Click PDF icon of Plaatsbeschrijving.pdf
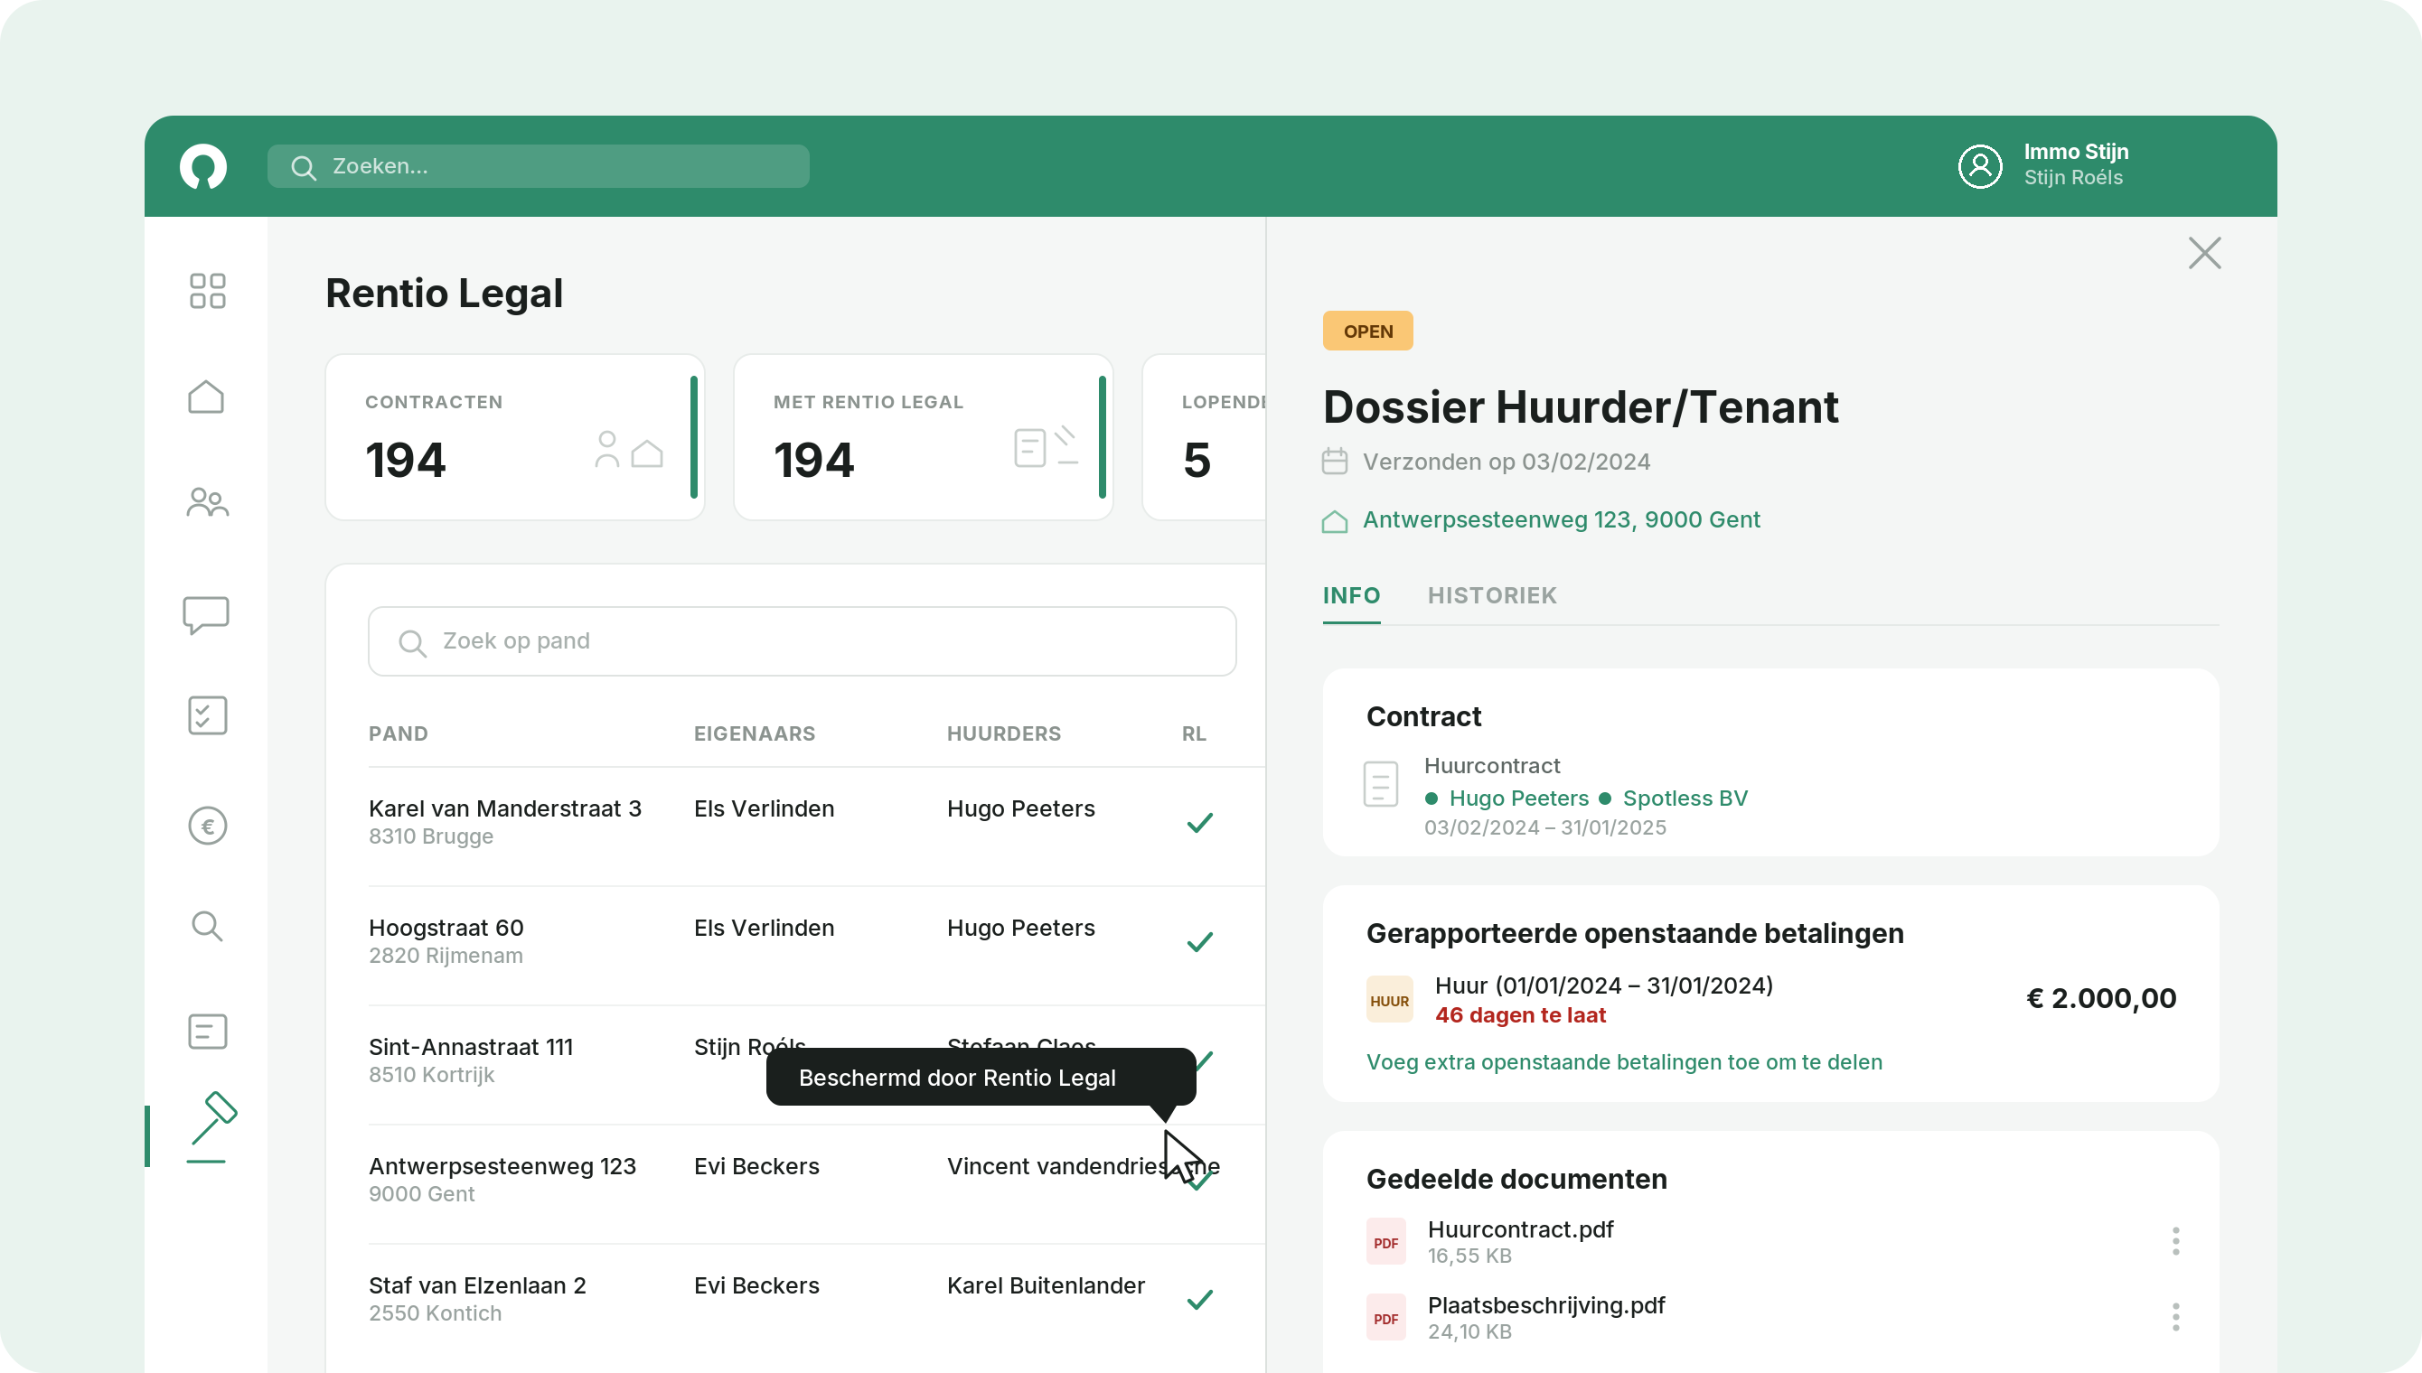2422x1373 pixels. (1385, 1317)
